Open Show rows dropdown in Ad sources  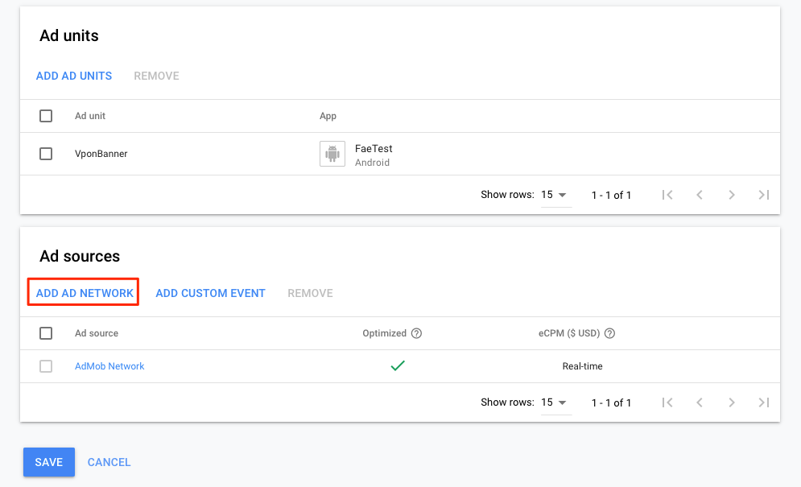[555, 402]
